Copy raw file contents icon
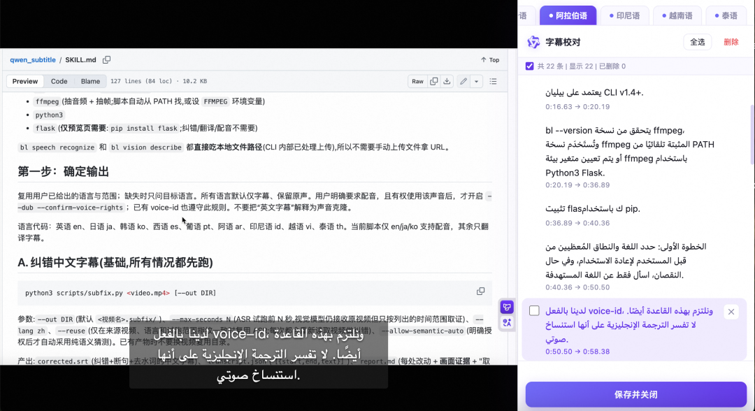This screenshot has height=411, width=755. (434, 81)
